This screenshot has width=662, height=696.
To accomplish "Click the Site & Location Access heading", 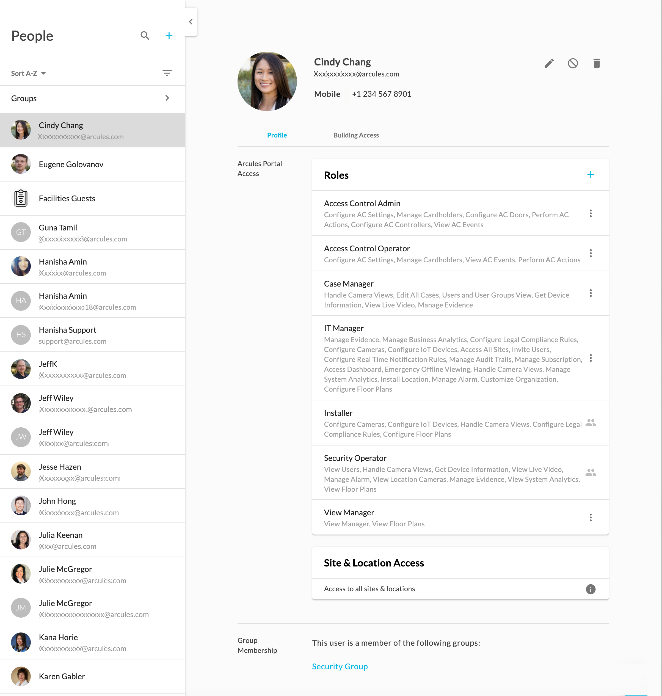I will 374,563.
